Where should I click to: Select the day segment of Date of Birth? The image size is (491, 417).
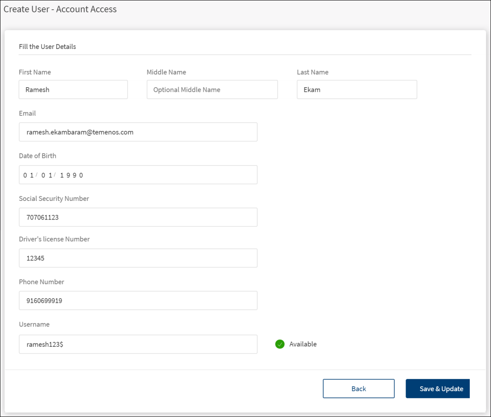[x=47, y=175]
